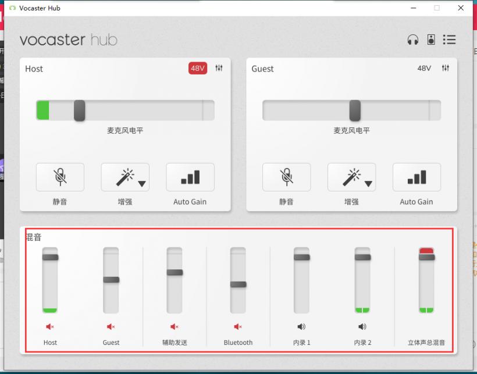The height and width of the screenshot is (374, 477).
Task: Select the Guest enhance wand icon
Action: [348, 177]
